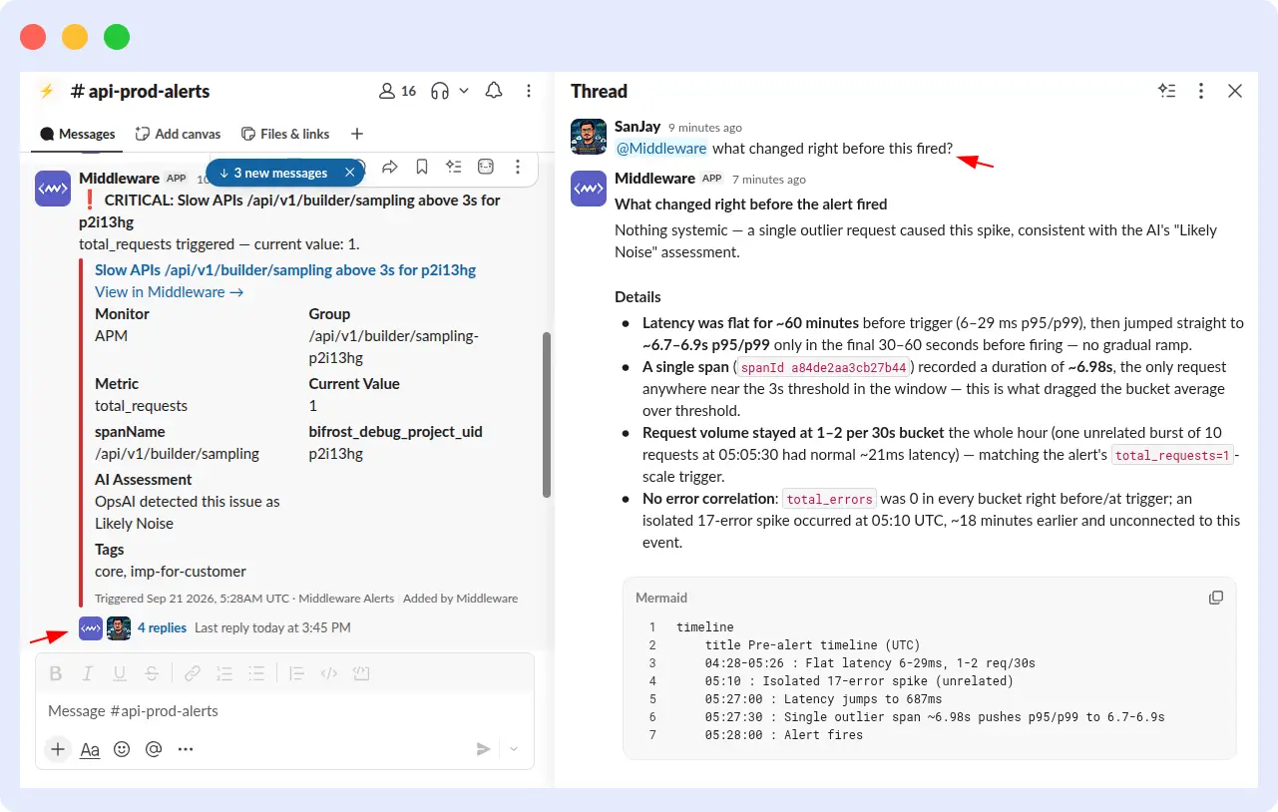Click the Message #api-prod-alerts input field
The width and height of the screenshot is (1278, 812).
(284, 711)
